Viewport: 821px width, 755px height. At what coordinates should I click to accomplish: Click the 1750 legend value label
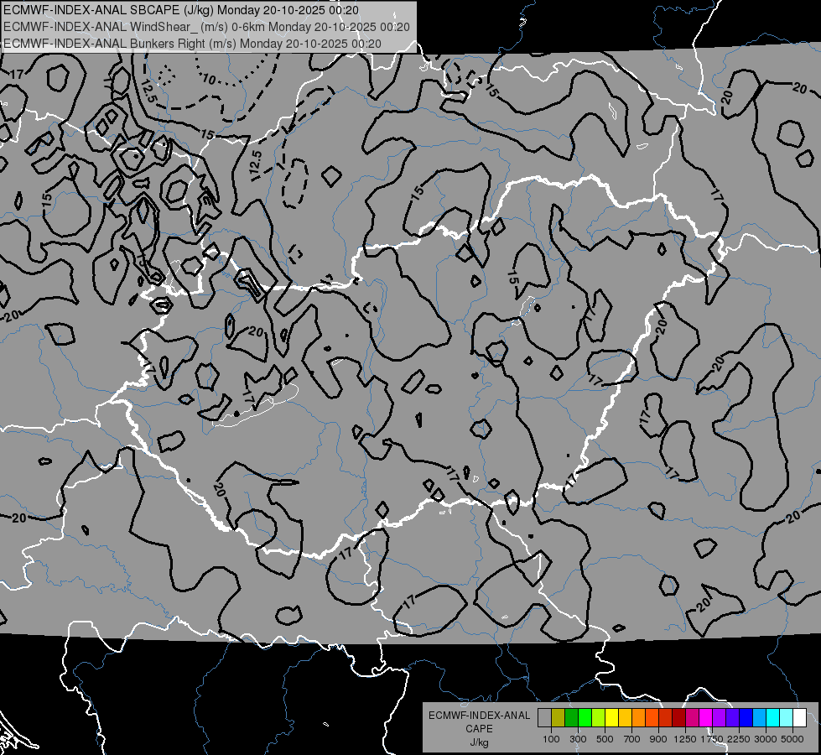click(x=712, y=739)
